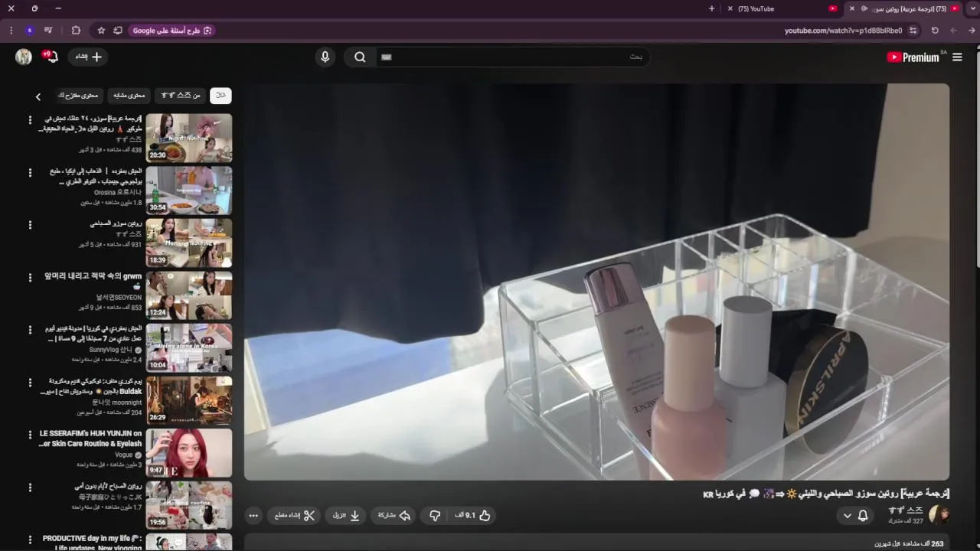Open options menu for the grwm video
Viewport: 980px width, 551px height.
coord(30,278)
